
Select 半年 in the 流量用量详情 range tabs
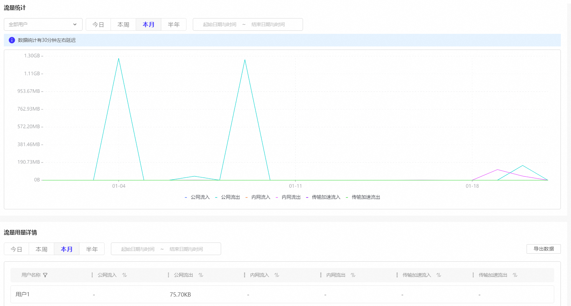click(92, 249)
